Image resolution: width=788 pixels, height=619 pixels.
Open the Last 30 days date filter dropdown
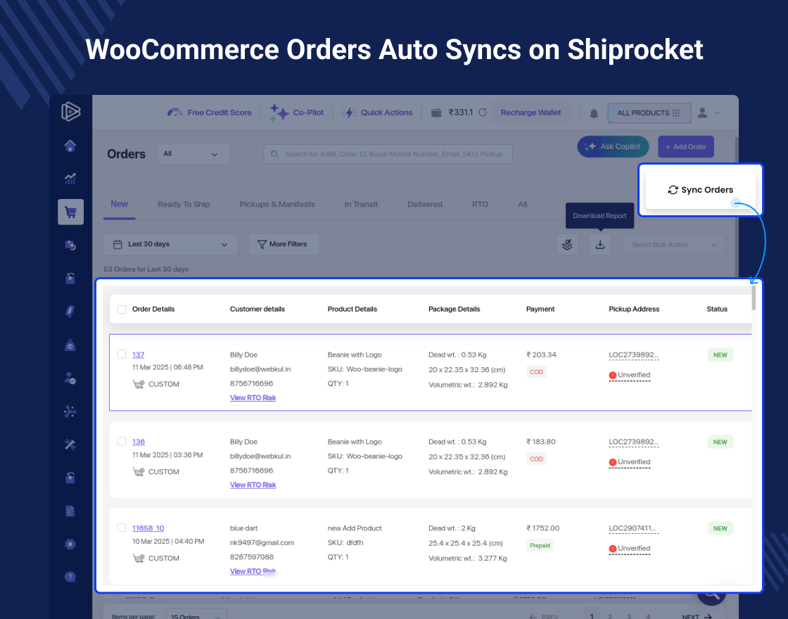point(170,244)
